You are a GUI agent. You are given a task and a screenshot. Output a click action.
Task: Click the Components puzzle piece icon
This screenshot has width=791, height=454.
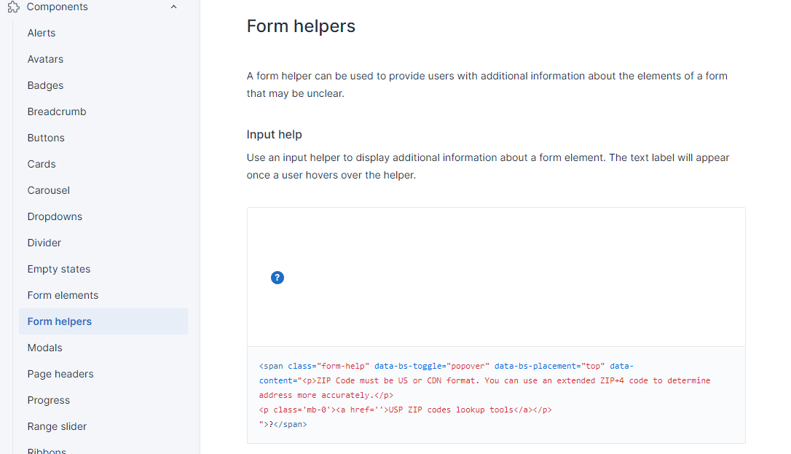pos(14,7)
